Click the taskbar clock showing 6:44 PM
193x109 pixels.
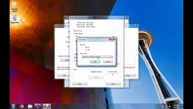point(176,106)
